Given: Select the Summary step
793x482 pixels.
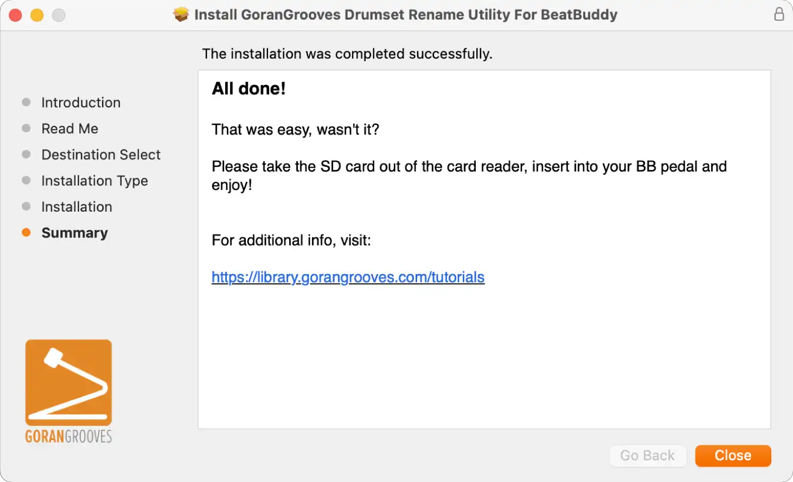Looking at the screenshot, I should (x=75, y=233).
